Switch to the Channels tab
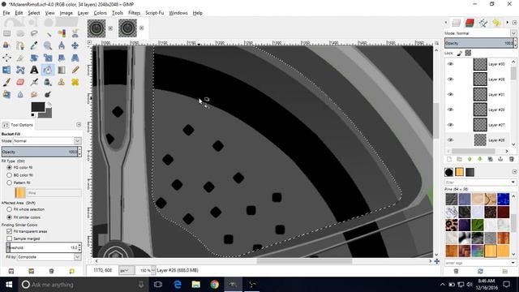Viewport: 519px width, 292px height. click(x=470, y=23)
